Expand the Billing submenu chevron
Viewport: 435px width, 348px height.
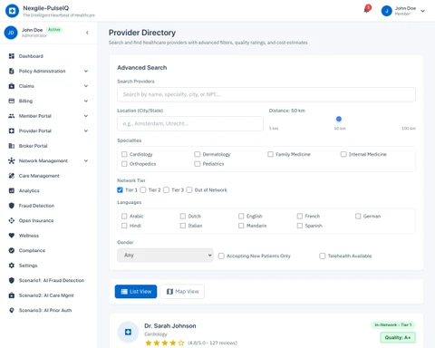pyautogui.click(x=86, y=101)
